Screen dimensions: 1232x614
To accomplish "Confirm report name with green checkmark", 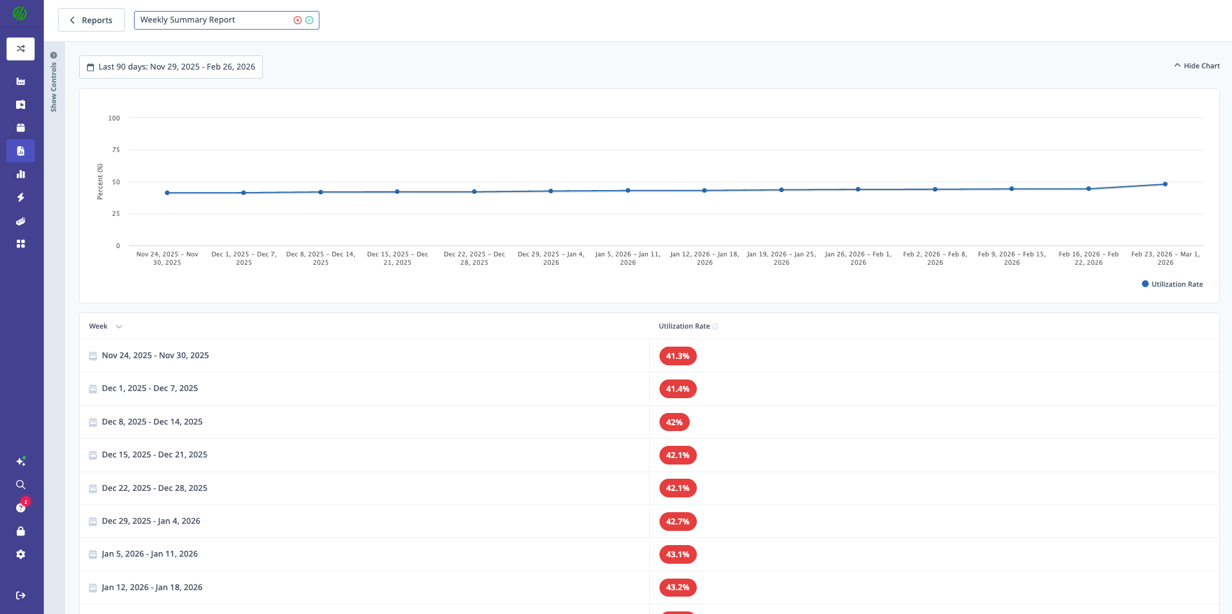I will (x=310, y=21).
